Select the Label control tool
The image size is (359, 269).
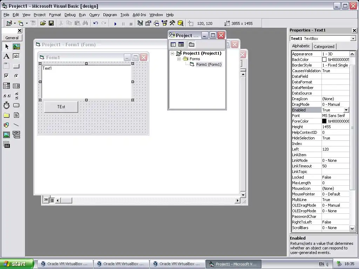pos(7,56)
